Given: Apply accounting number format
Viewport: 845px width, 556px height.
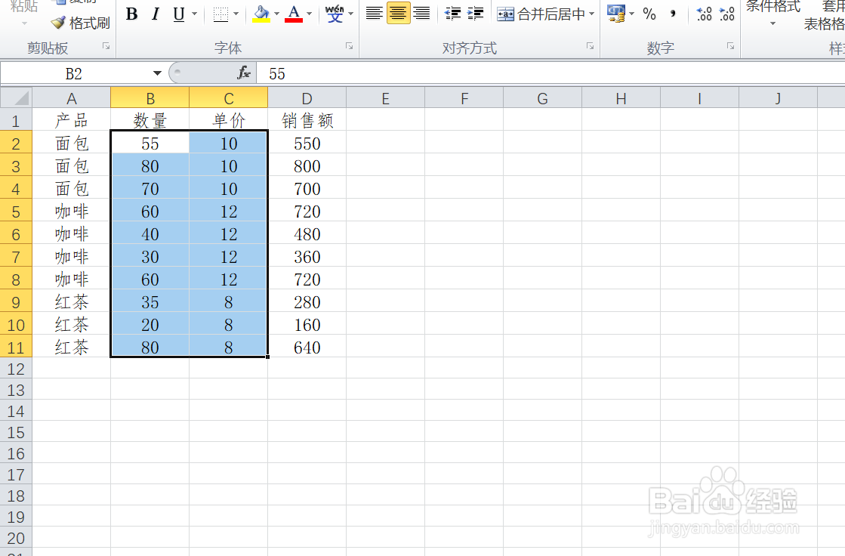Looking at the screenshot, I should (x=616, y=14).
